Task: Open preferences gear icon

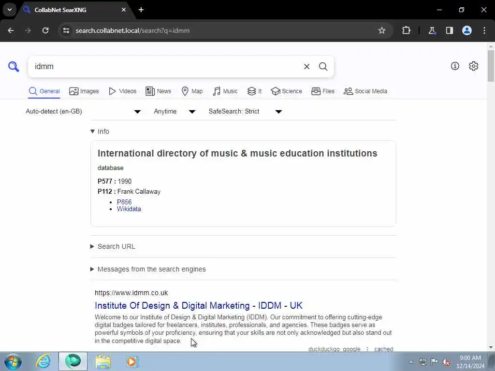Action: point(473,66)
